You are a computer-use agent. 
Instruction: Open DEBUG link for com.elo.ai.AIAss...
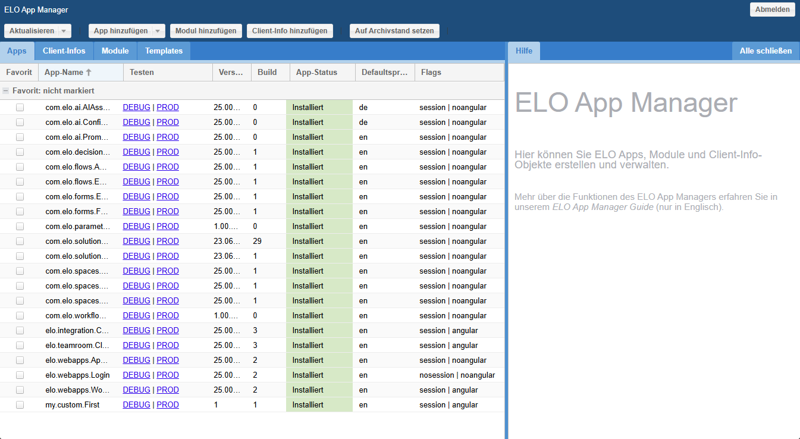pyautogui.click(x=136, y=108)
